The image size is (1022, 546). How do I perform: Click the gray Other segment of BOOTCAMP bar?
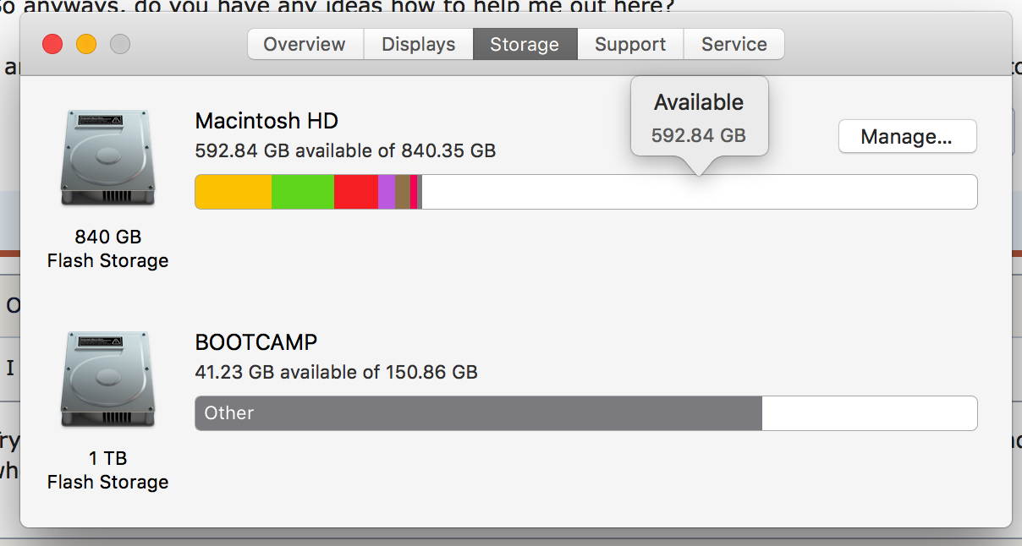click(x=479, y=413)
